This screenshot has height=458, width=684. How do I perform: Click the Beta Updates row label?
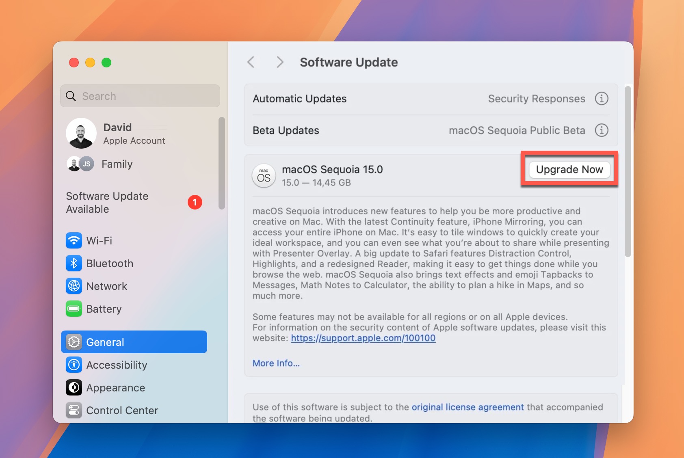point(286,130)
